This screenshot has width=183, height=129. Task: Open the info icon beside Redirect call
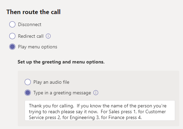coord(48,36)
